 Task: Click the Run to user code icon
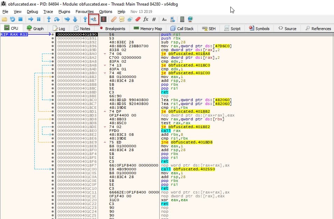click(x=93, y=19)
